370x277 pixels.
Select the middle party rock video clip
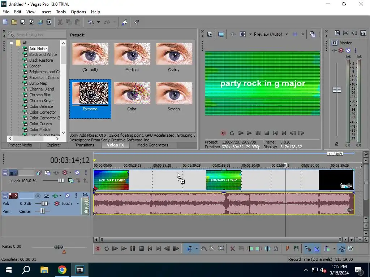point(224,180)
